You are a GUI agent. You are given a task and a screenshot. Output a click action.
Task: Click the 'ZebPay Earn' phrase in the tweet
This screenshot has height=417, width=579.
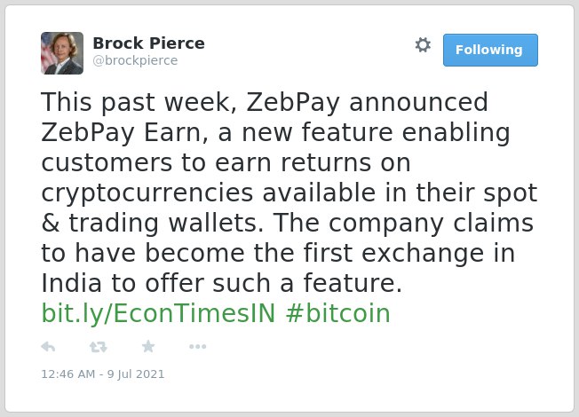121,132
